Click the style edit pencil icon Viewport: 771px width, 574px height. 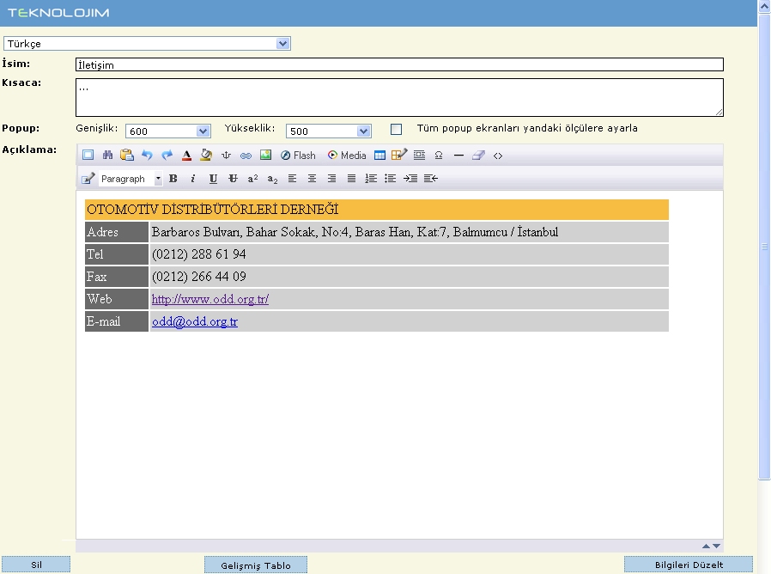(88, 178)
